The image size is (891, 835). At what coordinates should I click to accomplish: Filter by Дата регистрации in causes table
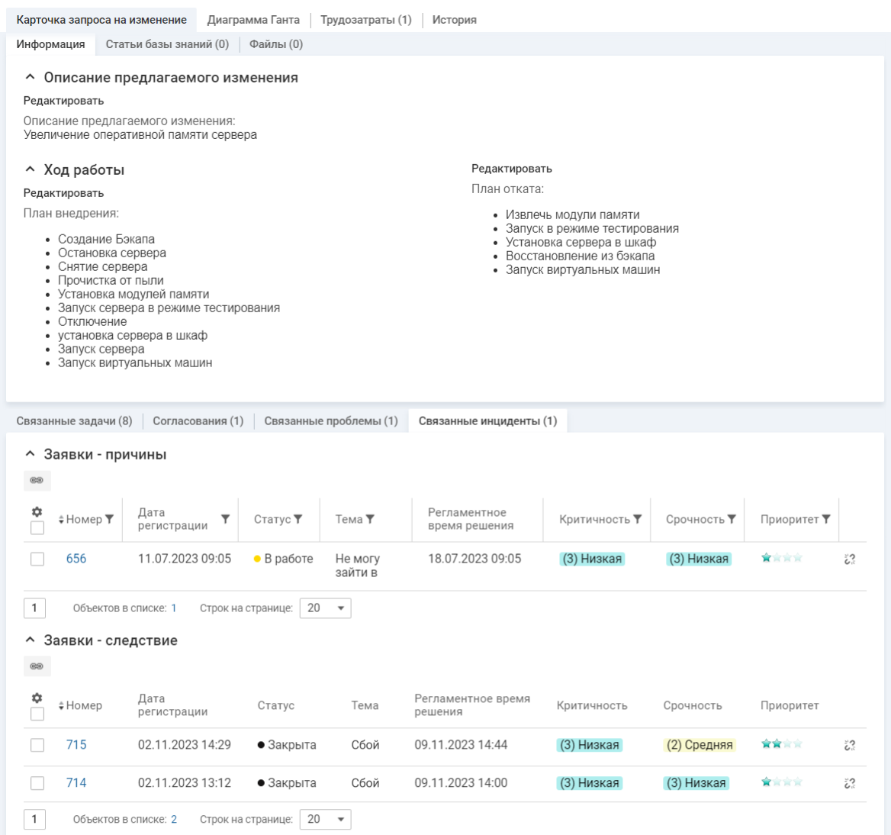pos(226,519)
